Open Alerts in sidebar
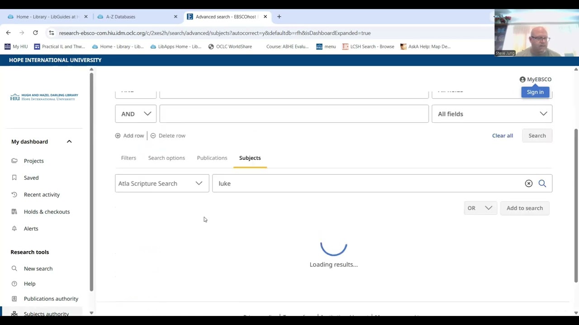Viewport: 579px width, 325px height. (x=31, y=228)
